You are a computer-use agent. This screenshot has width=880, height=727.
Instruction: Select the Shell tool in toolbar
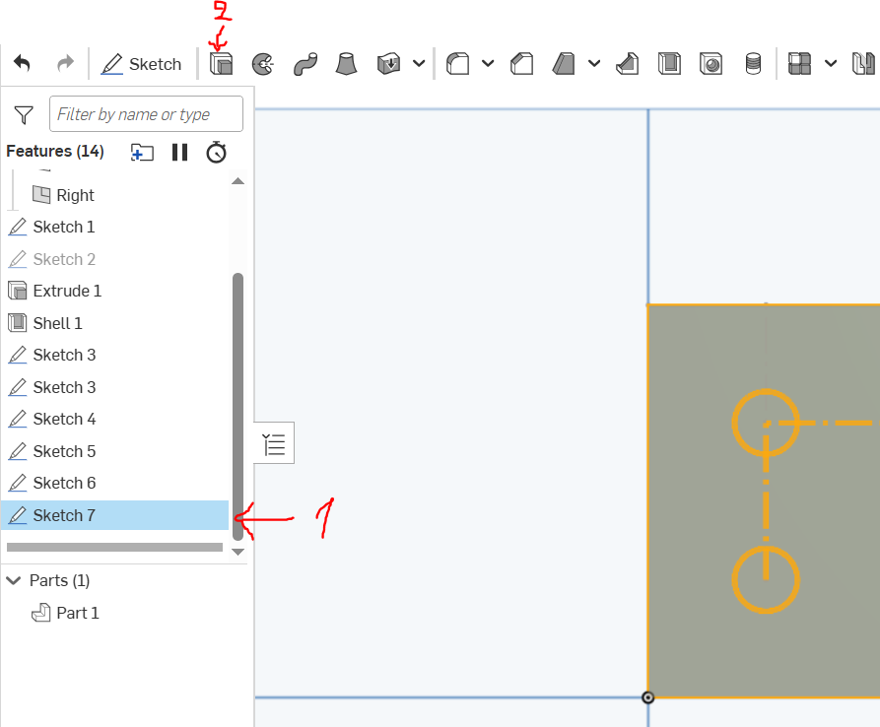(669, 64)
